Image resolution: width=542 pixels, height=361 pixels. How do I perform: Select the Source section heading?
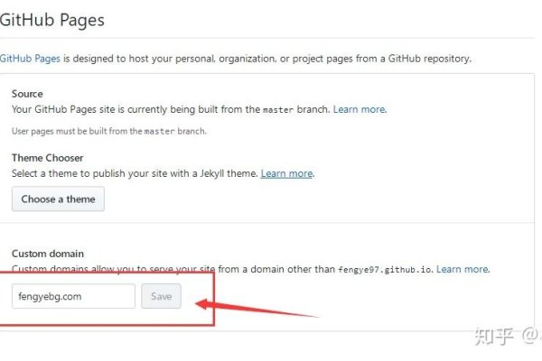27,94
